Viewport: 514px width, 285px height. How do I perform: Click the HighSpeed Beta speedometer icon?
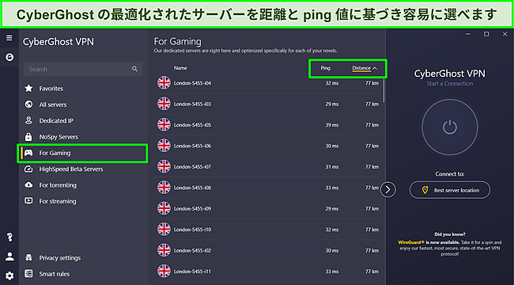28,169
